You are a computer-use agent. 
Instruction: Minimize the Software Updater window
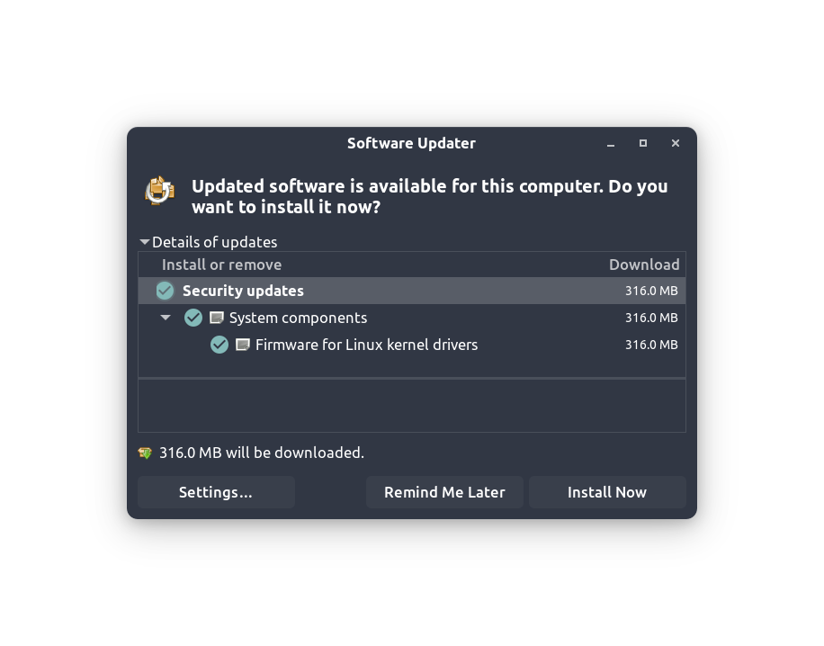(611, 143)
